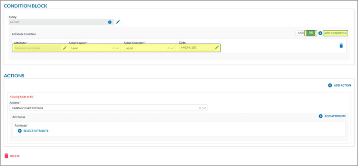Image resolution: width=358 pixels, height=166 pixels.
Task: Clear the Aircraft entity with the round X icon
Action: point(110,22)
